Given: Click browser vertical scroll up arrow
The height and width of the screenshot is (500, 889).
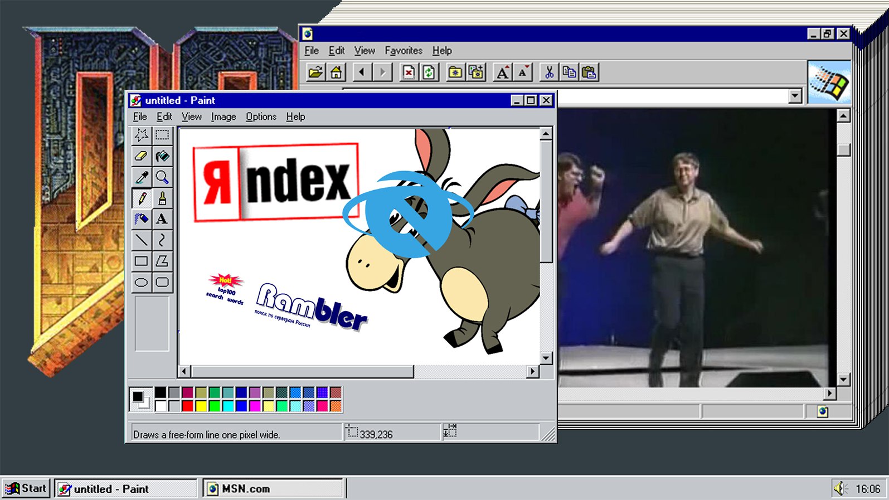Looking at the screenshot, I should pos(843,116).
